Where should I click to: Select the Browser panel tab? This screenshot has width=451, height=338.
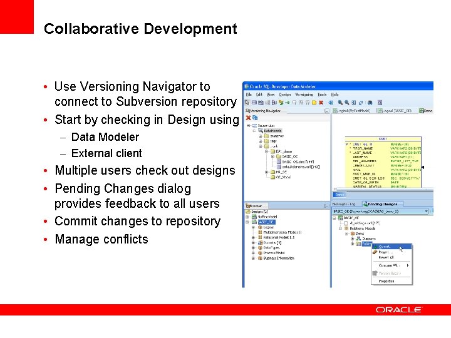point(256,206)
